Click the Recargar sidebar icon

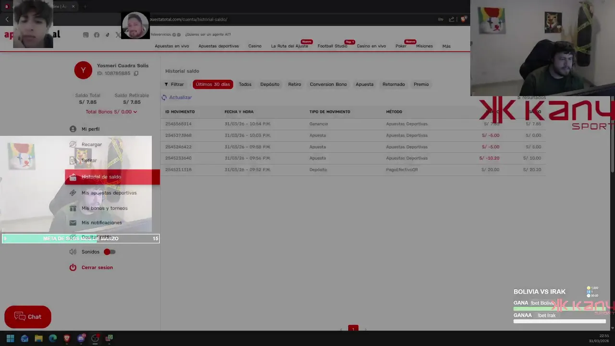pos(73,144)
